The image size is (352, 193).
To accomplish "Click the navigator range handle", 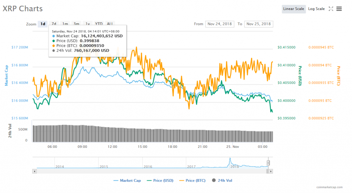I will point(268,163).
